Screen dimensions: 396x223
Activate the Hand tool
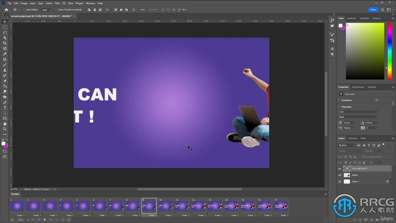(5, 124)
